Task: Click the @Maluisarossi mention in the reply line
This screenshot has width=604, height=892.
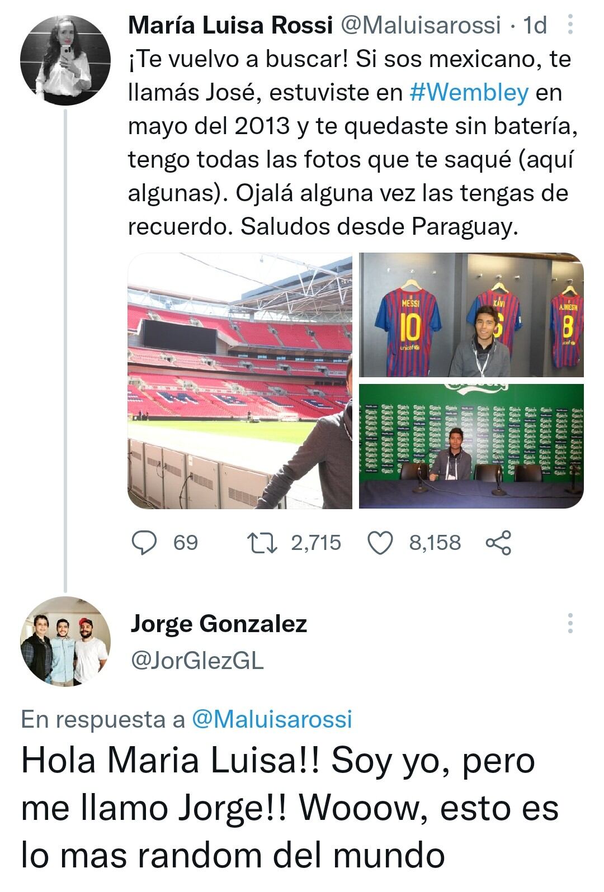Action: [272, 719]
